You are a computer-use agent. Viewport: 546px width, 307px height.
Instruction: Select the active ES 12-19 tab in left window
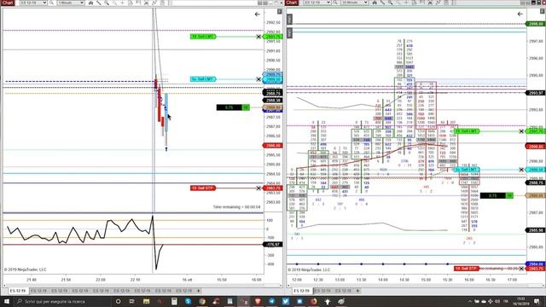pos(18,291)
